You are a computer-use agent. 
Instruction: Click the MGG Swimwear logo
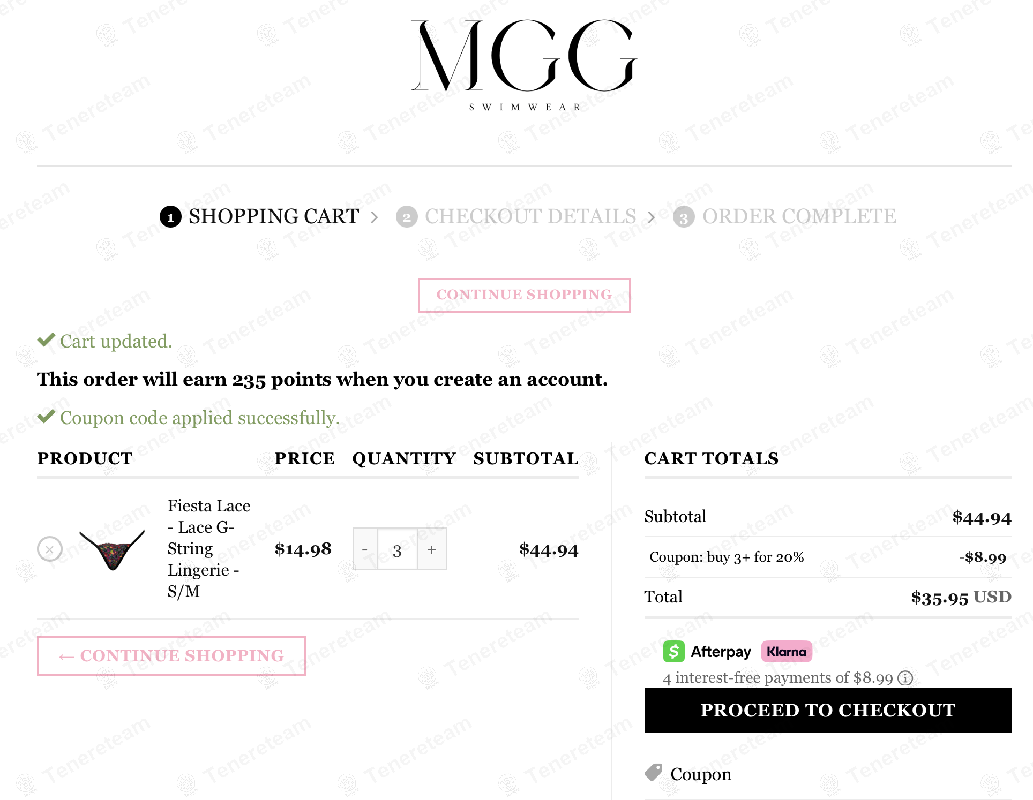pyautogui.click(x=523, y=64)
